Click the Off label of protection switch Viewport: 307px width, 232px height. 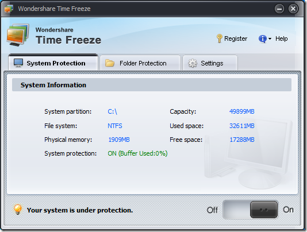pyautogui.click(x=212, y=210)
